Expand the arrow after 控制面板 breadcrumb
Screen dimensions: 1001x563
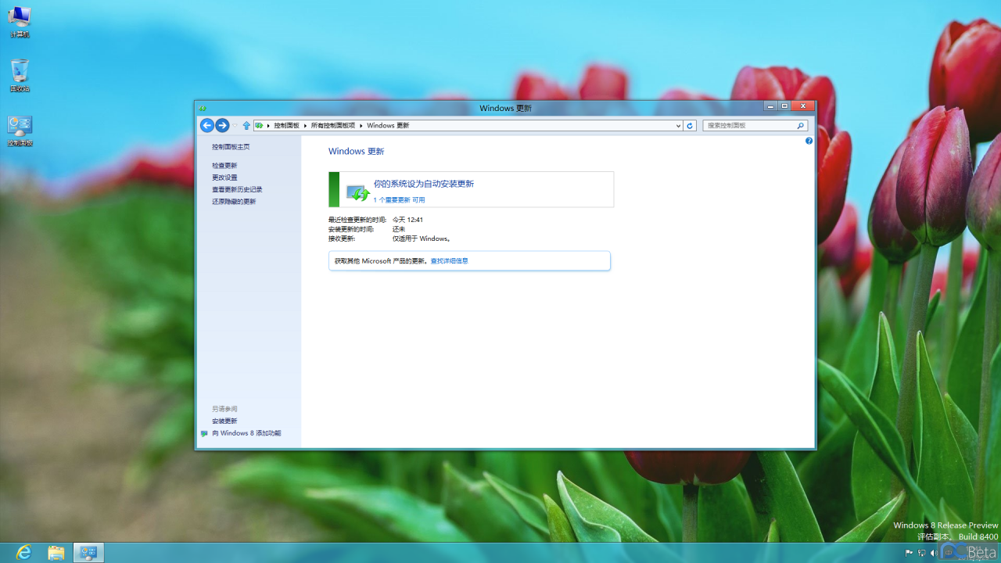(305, 125)
